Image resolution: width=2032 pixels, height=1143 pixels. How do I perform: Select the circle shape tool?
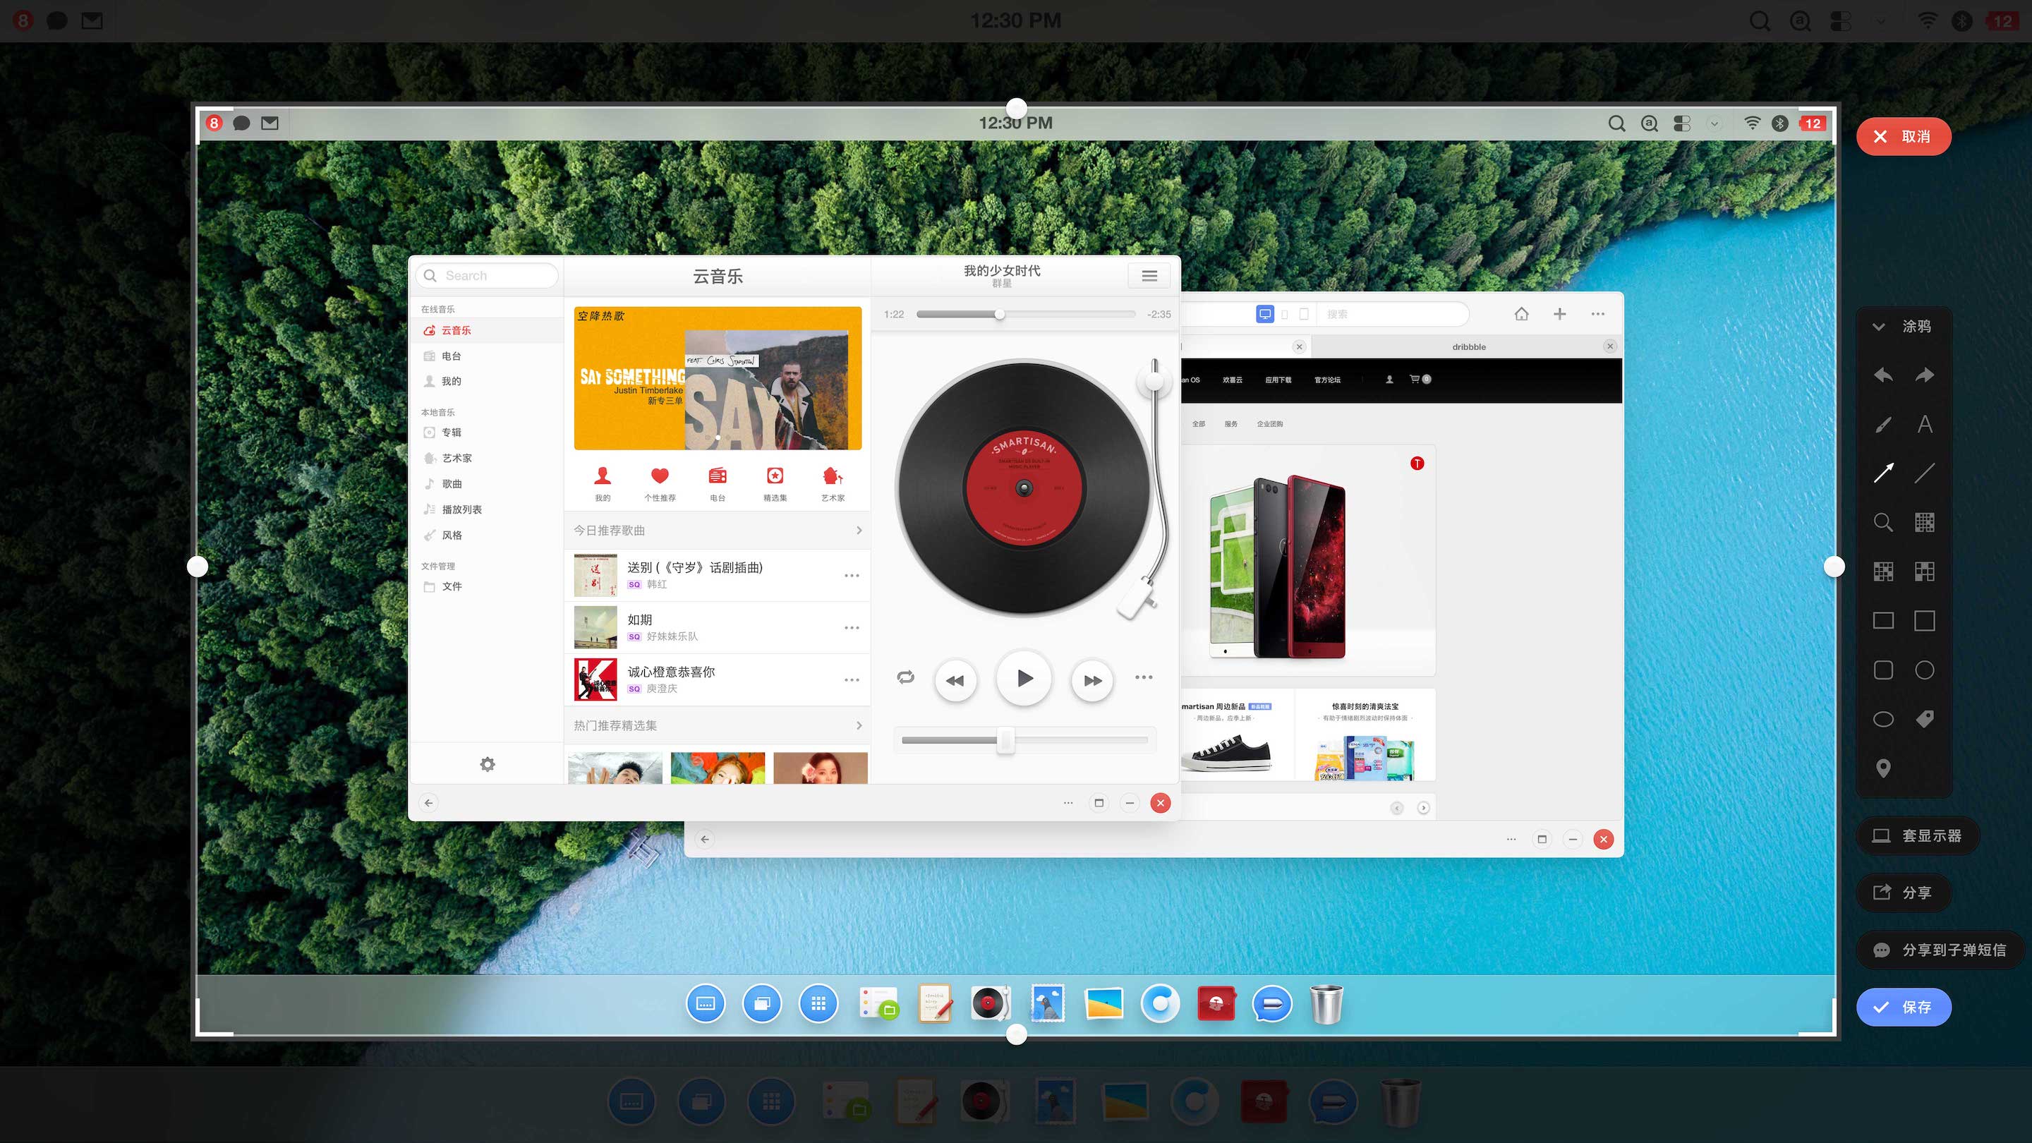1925,670
